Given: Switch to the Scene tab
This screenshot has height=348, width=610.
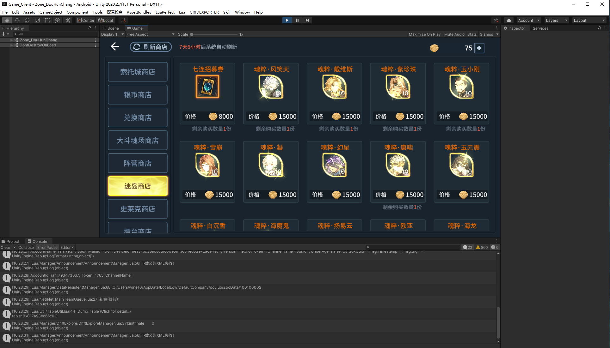Looking at the screenshot, I should (111, 28).
